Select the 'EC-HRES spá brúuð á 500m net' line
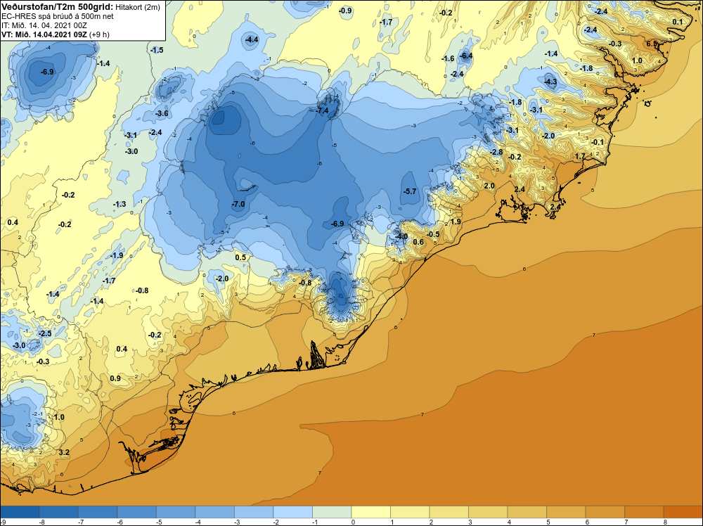The width and height of the screenshot is (703, 526). point(58,16)
